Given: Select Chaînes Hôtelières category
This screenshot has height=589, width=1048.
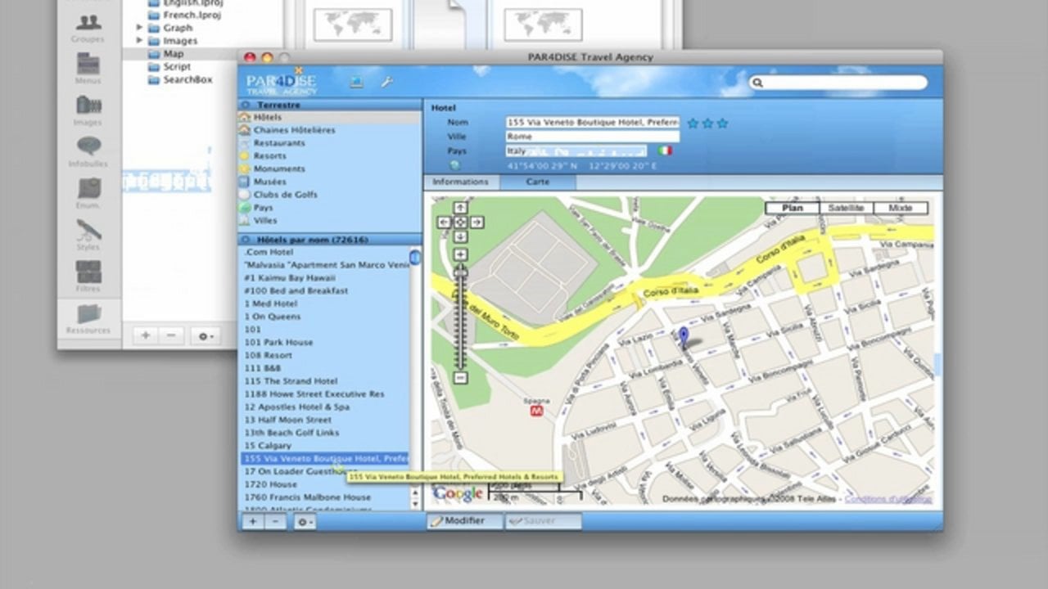Looking at the screenshot, I should tap(330, 130).
